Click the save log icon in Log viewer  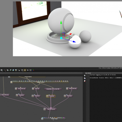[x=84, y=75]
